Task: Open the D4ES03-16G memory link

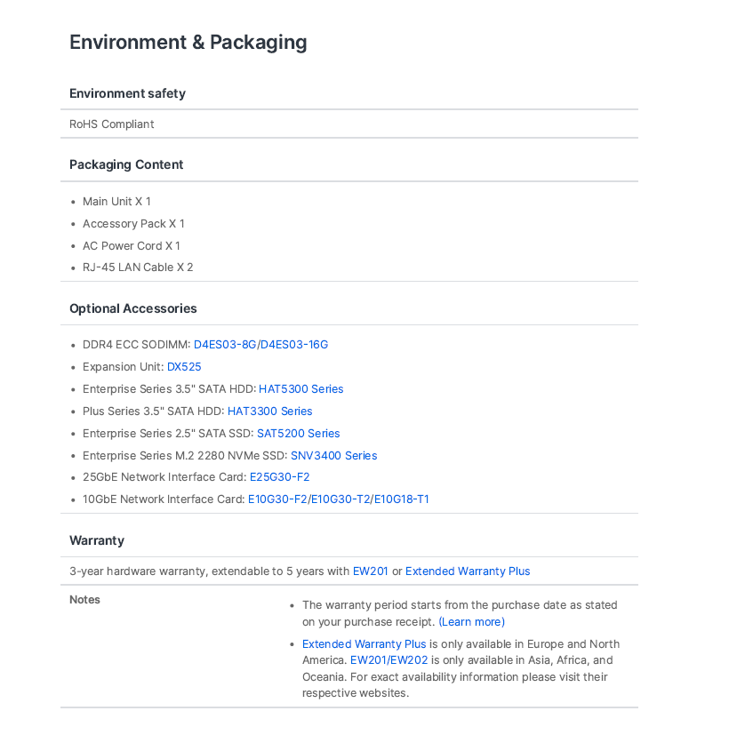Action: pos(294,344)
